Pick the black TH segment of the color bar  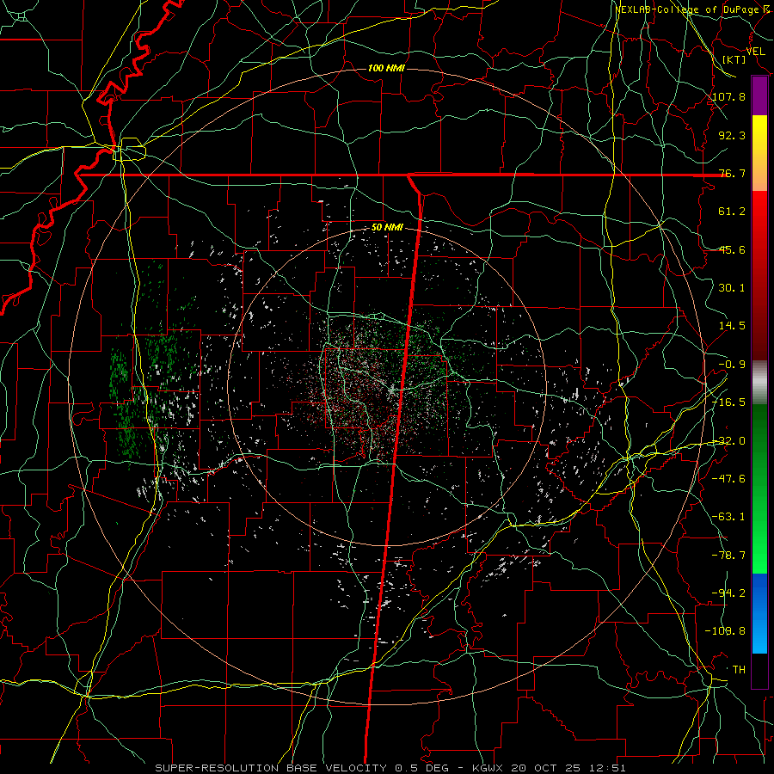[x=759, y=670]
